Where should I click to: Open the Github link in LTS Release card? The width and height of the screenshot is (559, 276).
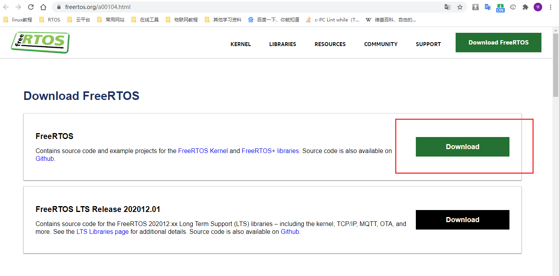[290, 231]
